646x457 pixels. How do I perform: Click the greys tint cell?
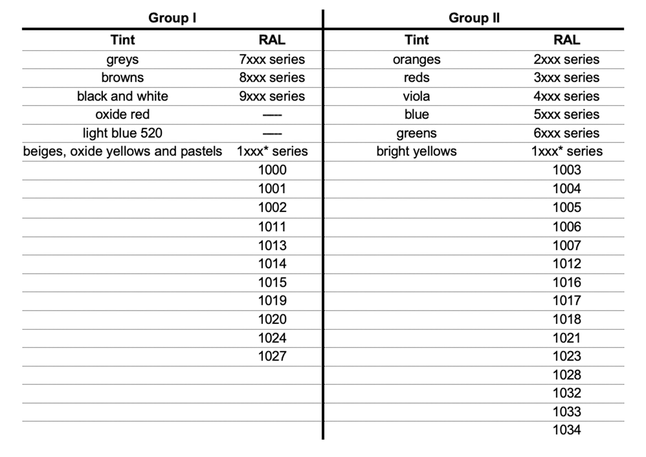coord(123,59)
